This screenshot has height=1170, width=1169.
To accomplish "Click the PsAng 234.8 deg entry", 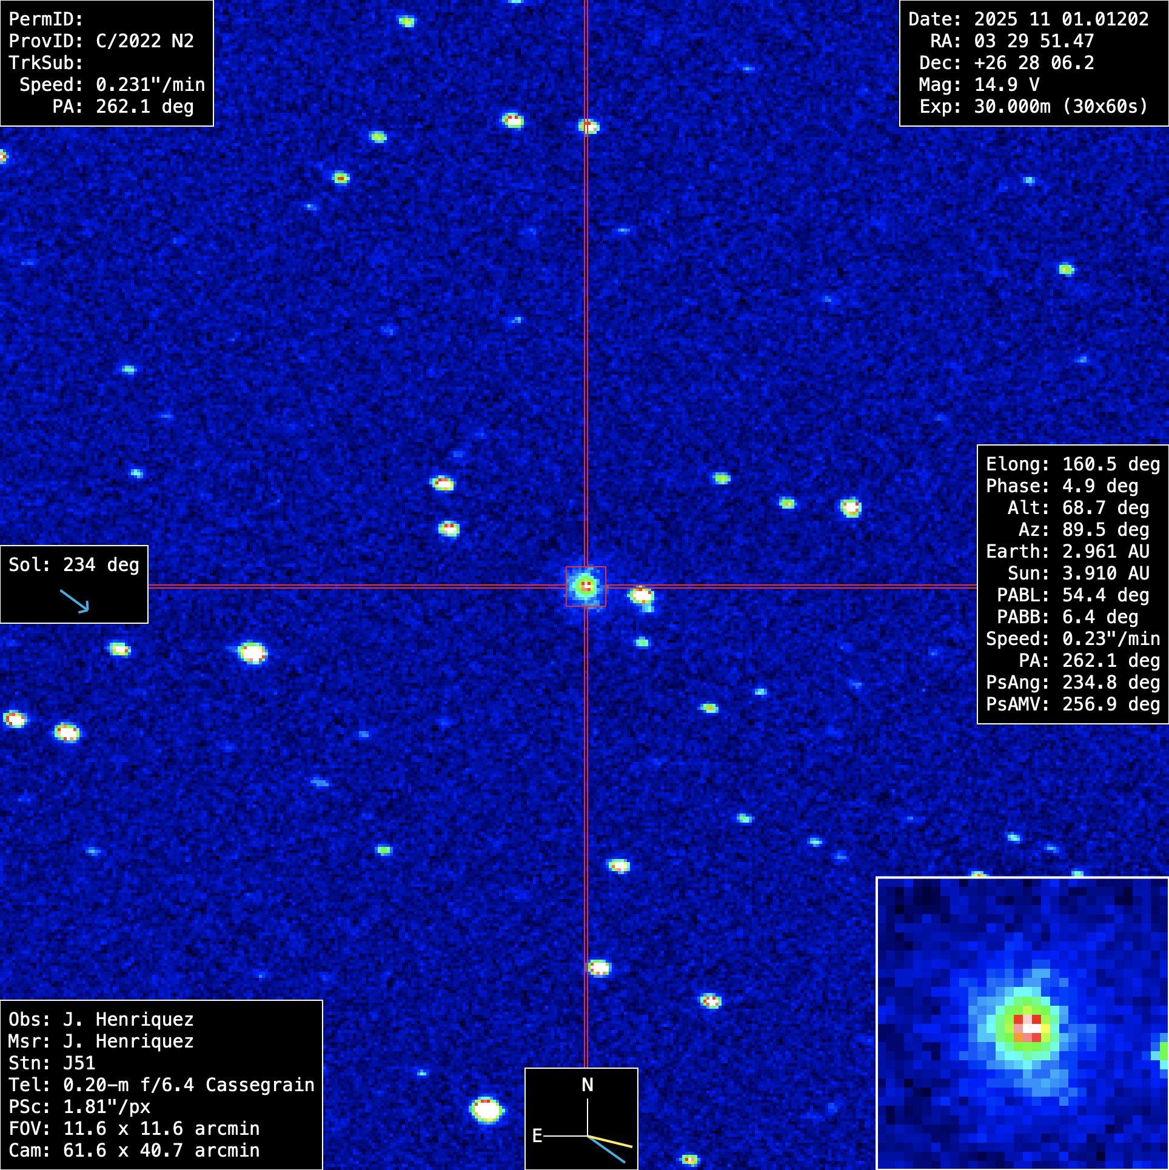I will click(1073, 683).
